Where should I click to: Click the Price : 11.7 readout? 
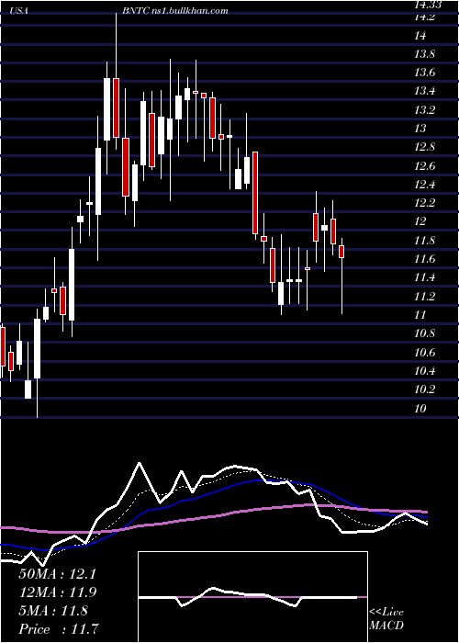[x=59, y=628]
